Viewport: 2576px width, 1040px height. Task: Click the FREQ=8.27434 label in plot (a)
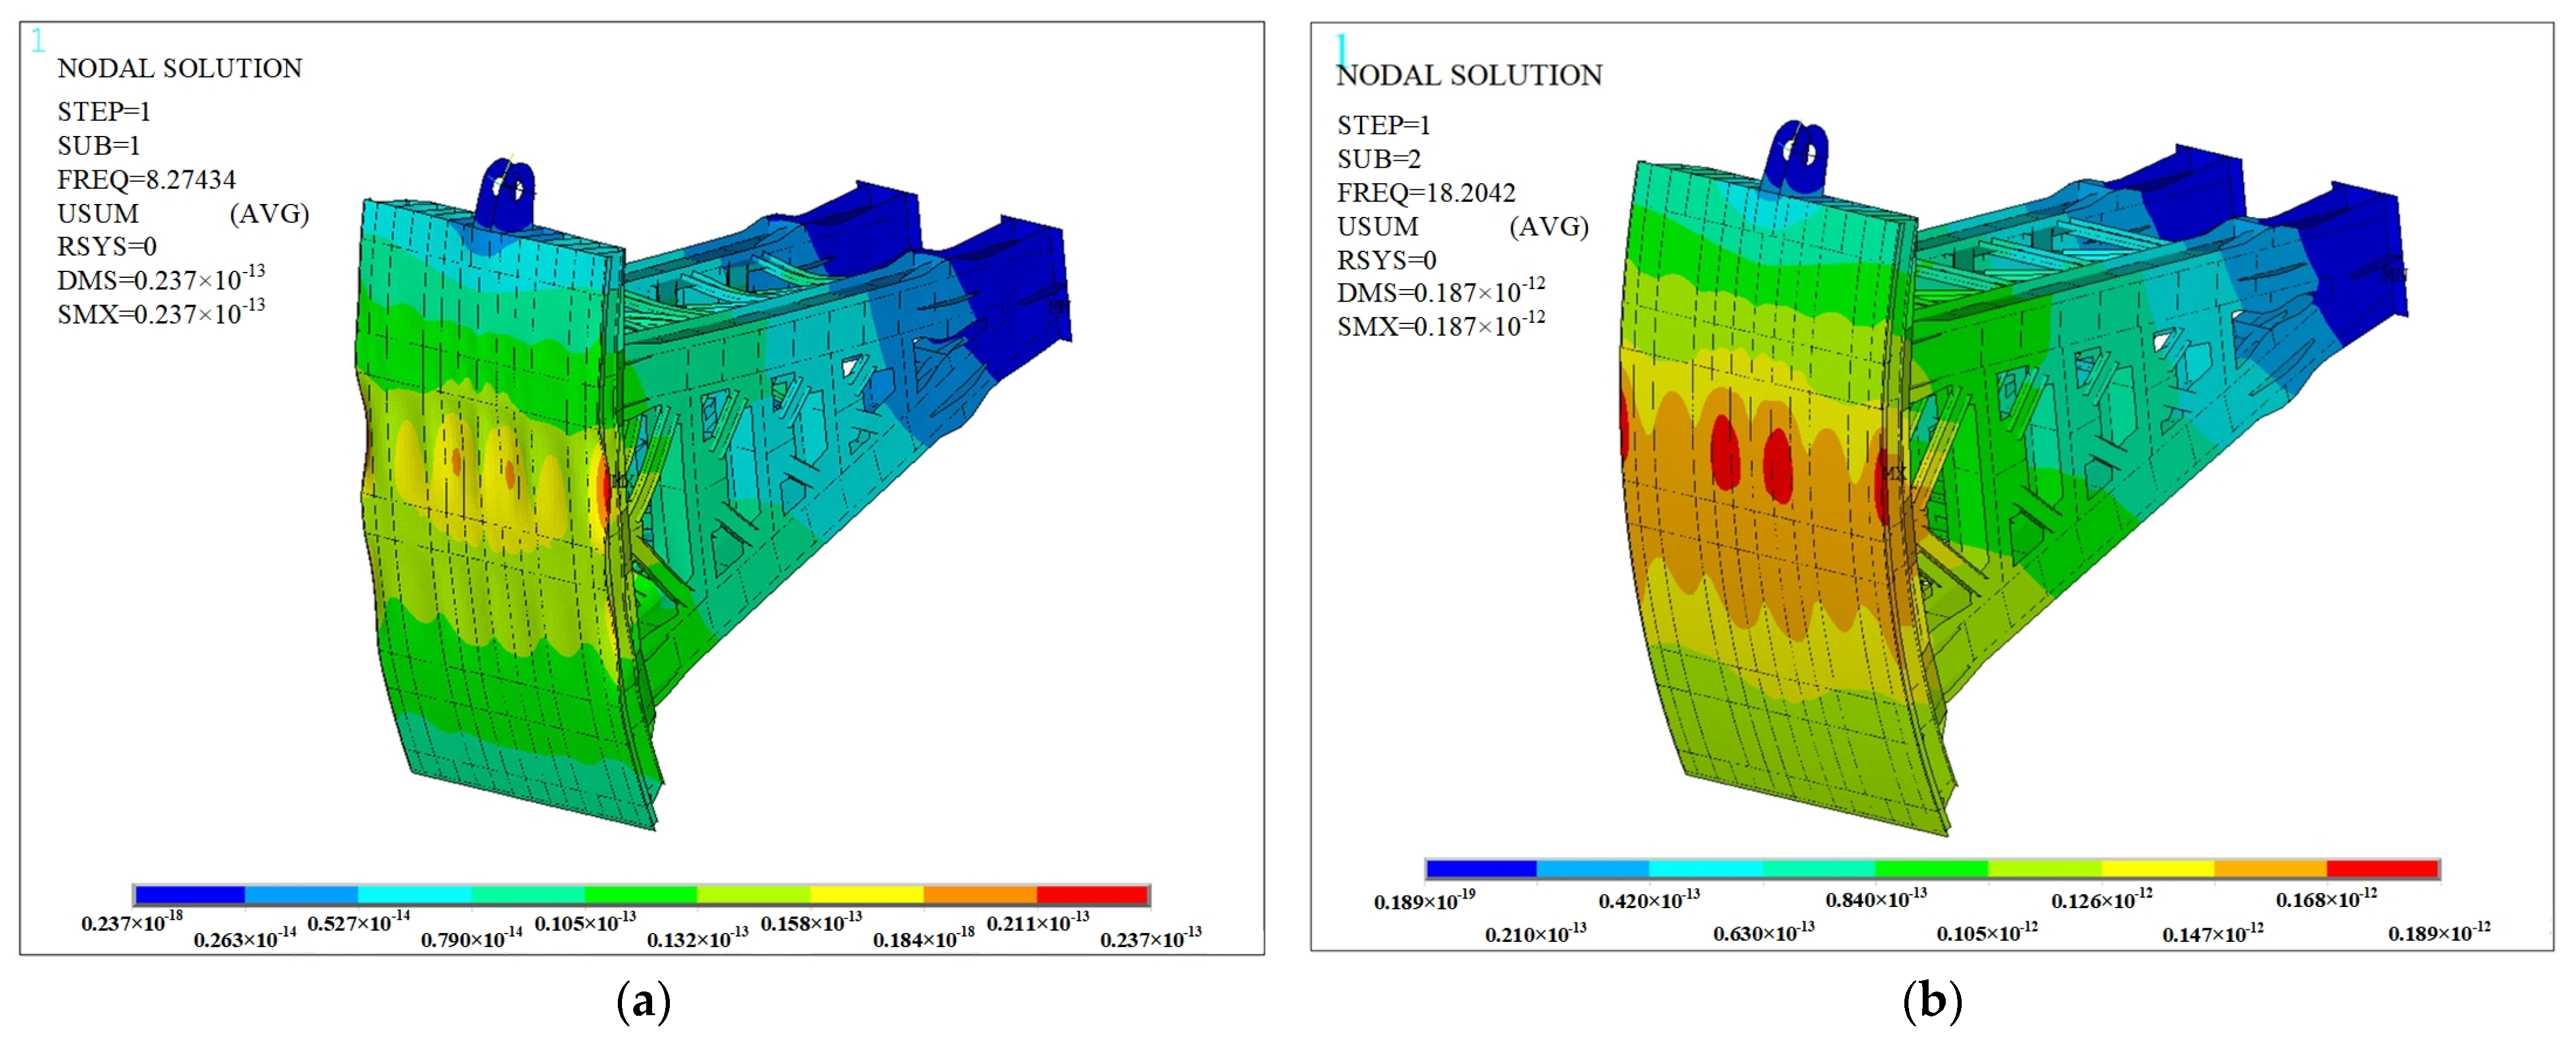tap(146, 180)
